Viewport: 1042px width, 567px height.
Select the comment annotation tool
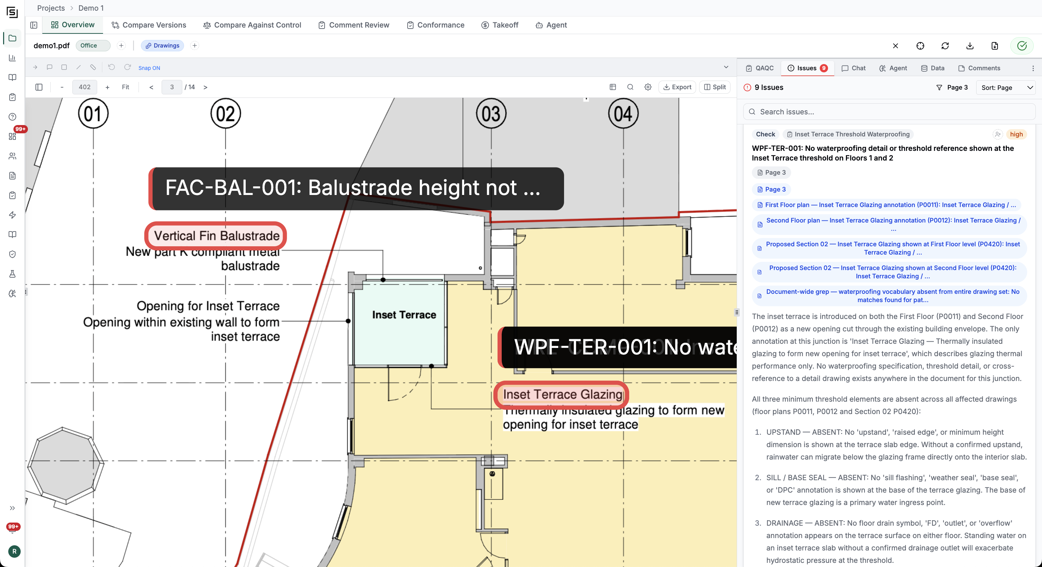[x=49, y=68]
